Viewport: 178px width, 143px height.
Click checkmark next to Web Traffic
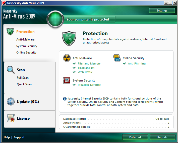click(x=74, y=72)
